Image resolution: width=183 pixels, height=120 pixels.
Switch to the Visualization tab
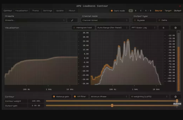click(22, 11)
